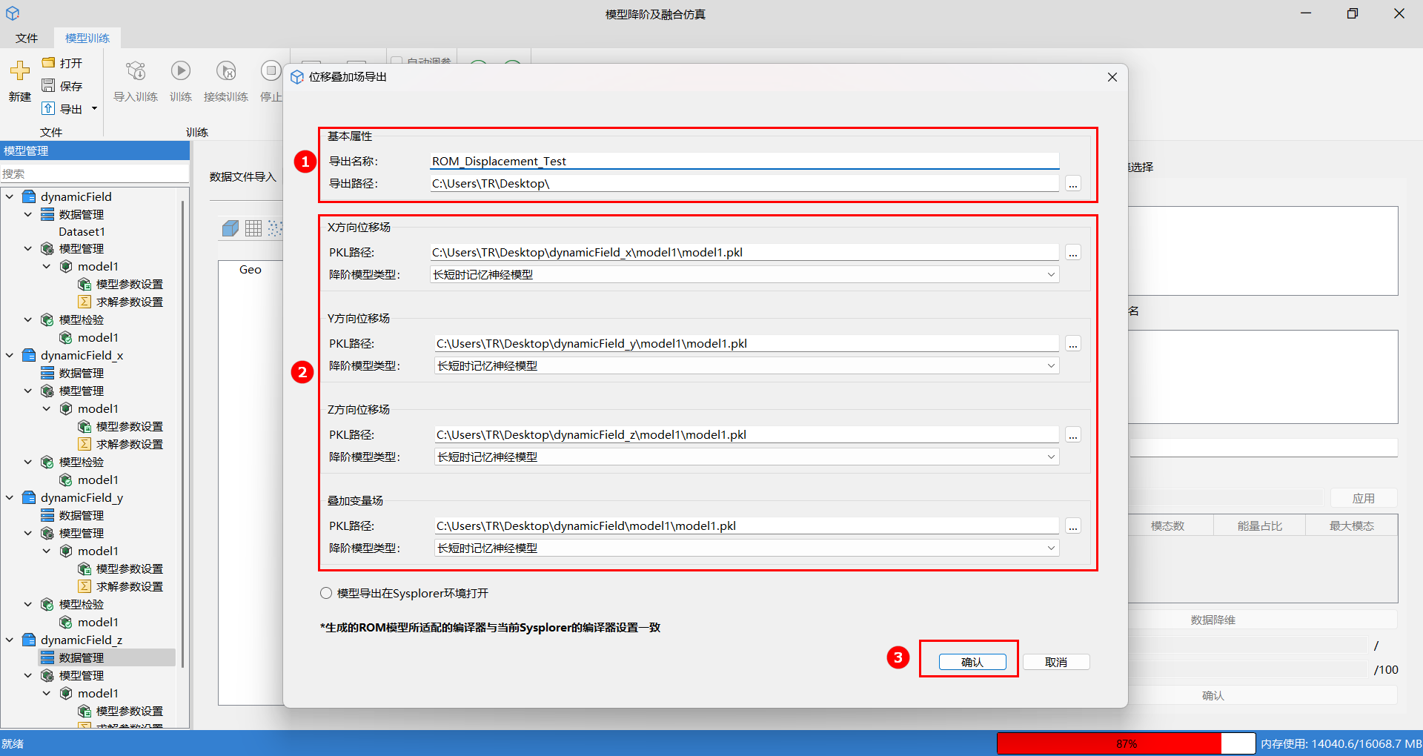Collapse the dynamicField_x tree node
This screenshot has height=756, width=1423.
click(x=10, y=356)
